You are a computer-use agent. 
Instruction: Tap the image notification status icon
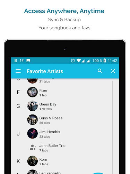pos(28,61)
